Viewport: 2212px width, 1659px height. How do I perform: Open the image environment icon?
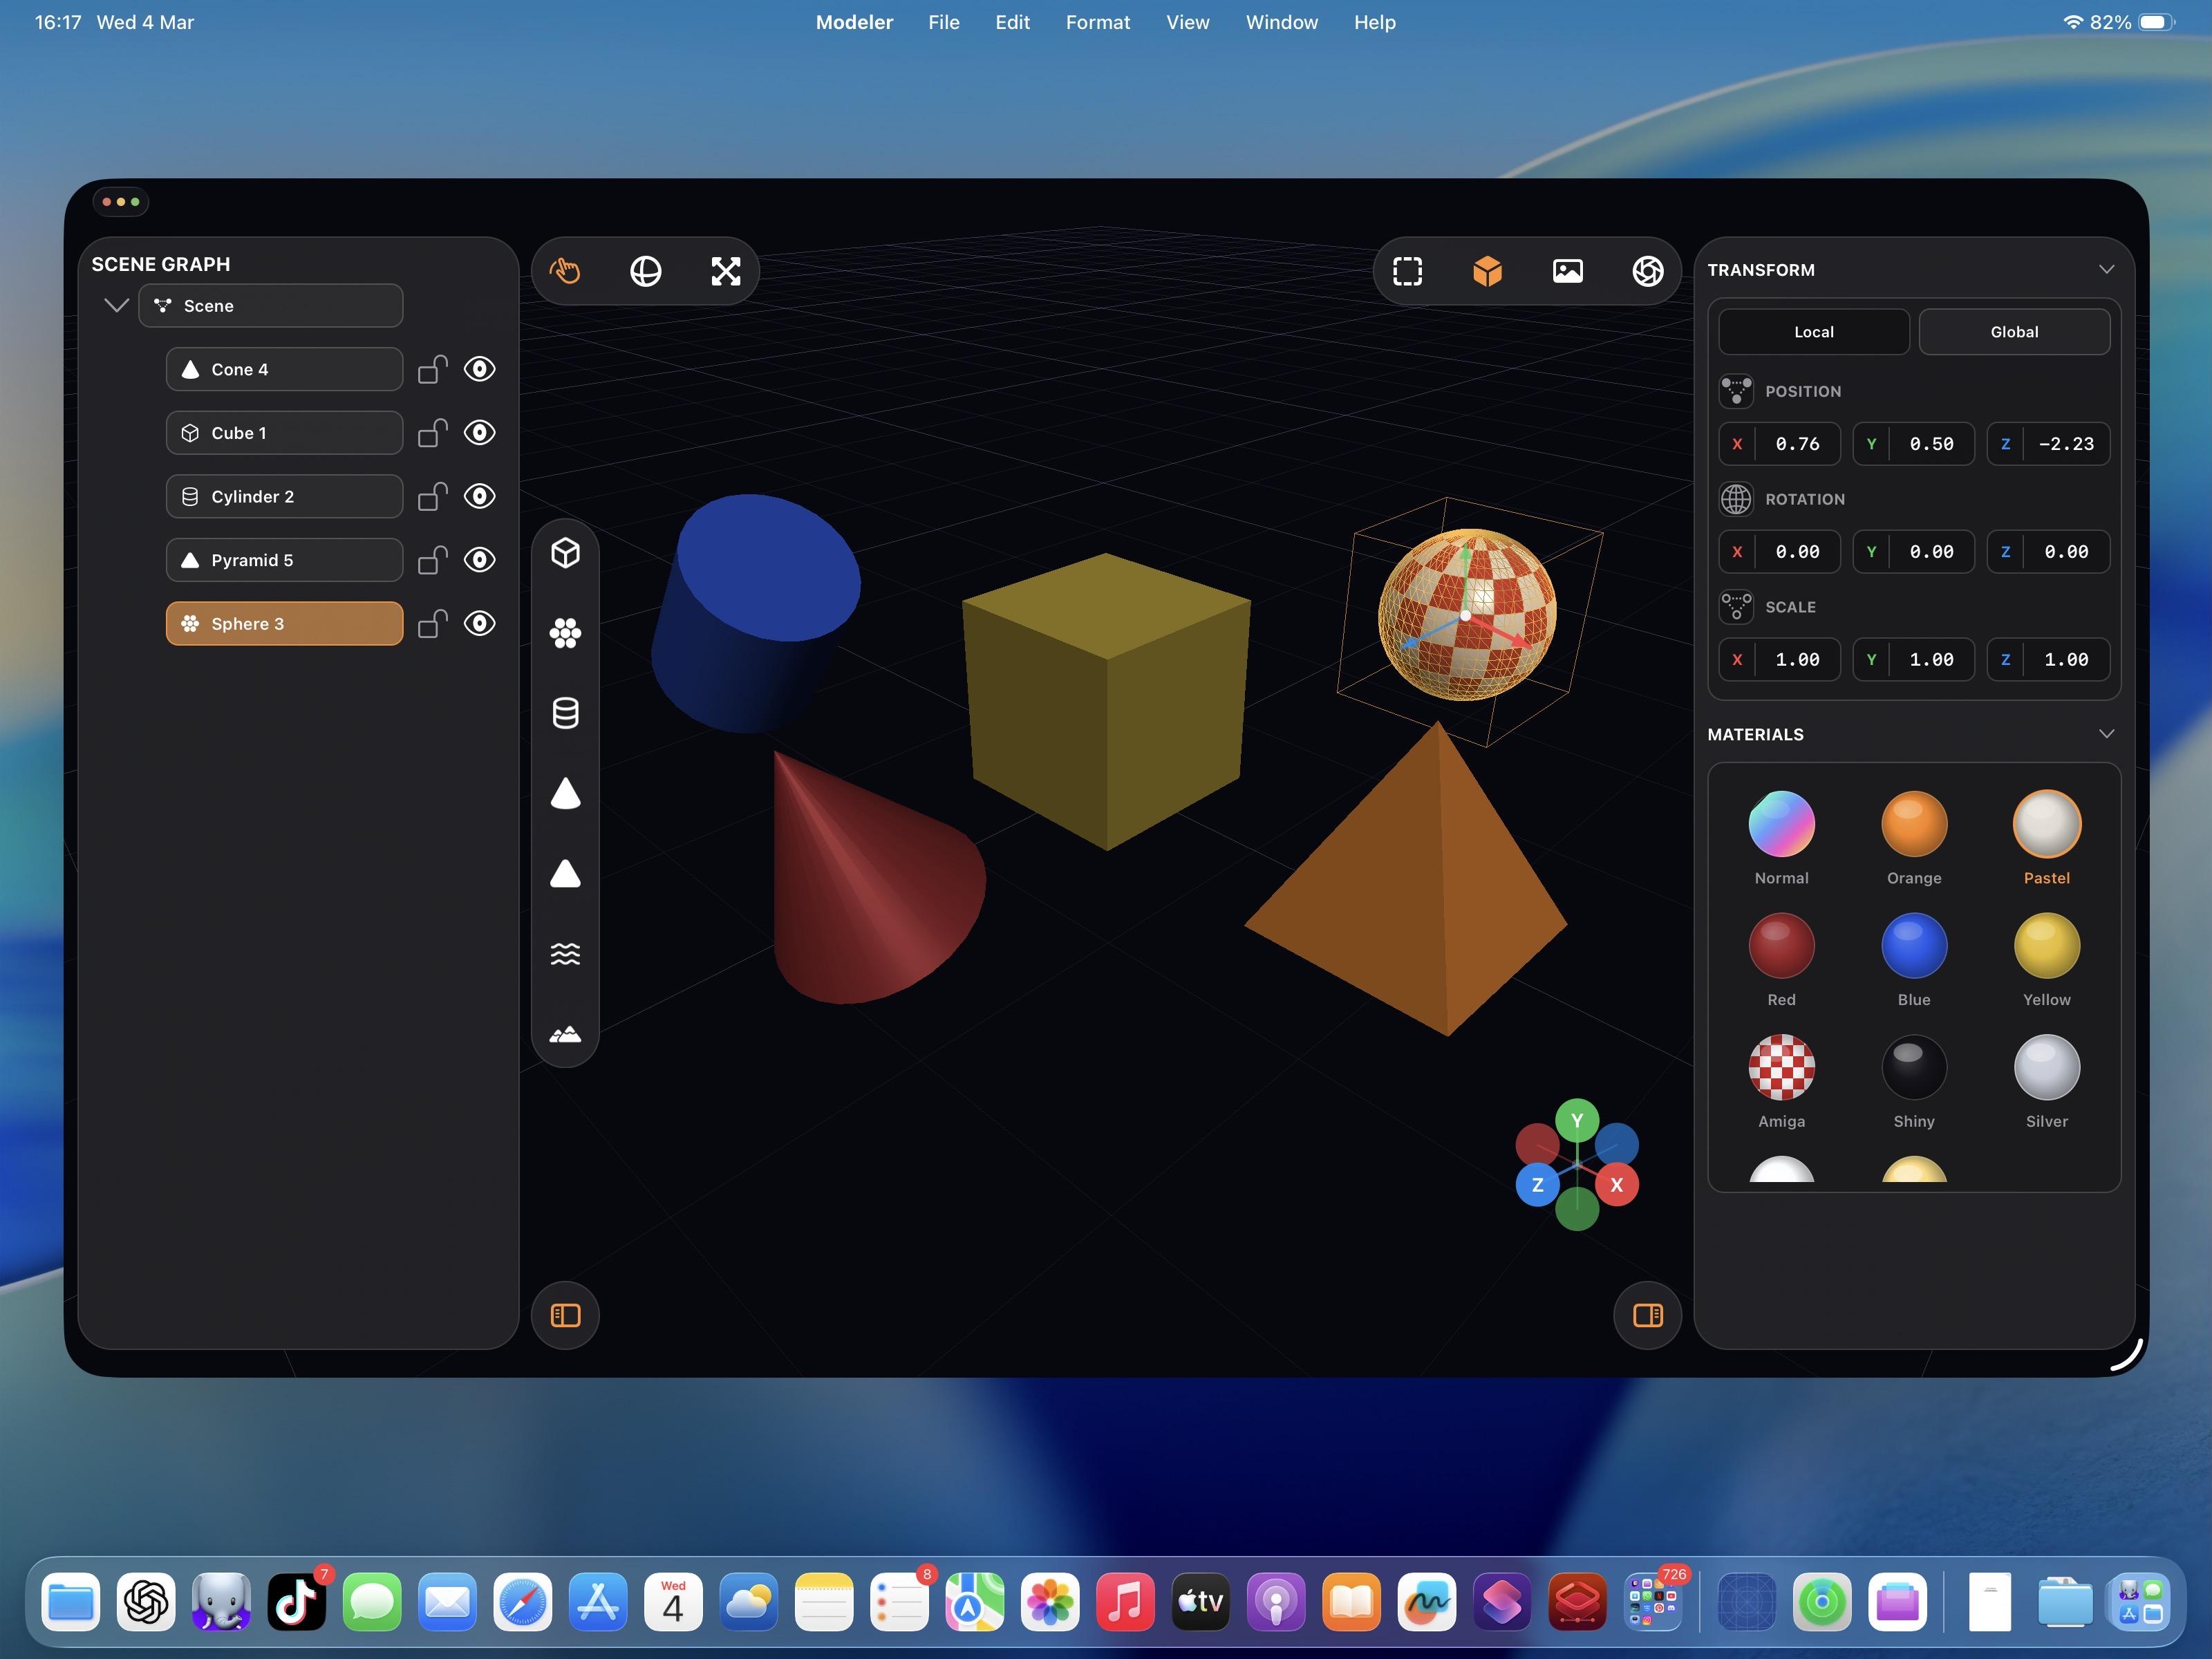pyautogui.click(x=1567, y=271)
